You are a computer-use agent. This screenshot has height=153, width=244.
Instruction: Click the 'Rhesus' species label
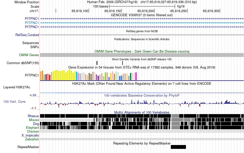pos(33,116)
